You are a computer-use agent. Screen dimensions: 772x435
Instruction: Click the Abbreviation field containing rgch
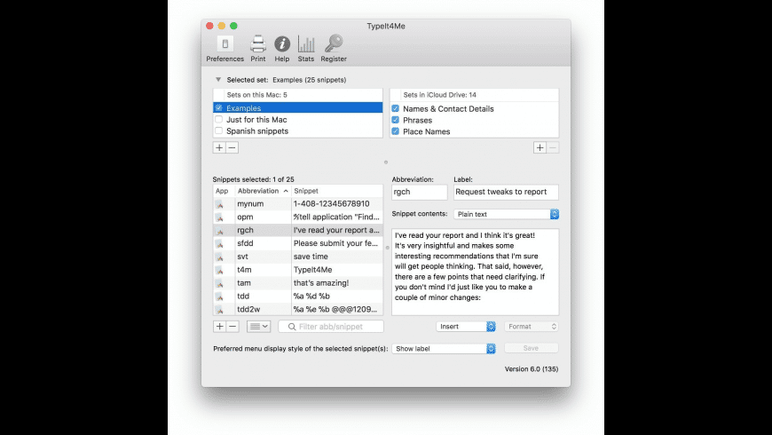point(420,192)
